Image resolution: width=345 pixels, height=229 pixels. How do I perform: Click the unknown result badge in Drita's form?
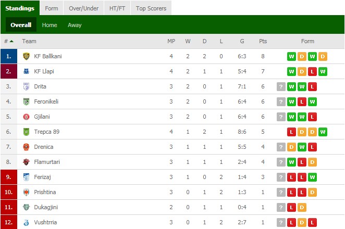tap(281, 86)
